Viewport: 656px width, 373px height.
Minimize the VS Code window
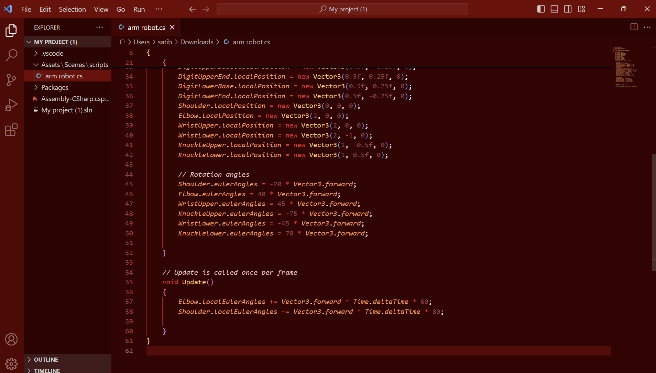tap(600, 9)
